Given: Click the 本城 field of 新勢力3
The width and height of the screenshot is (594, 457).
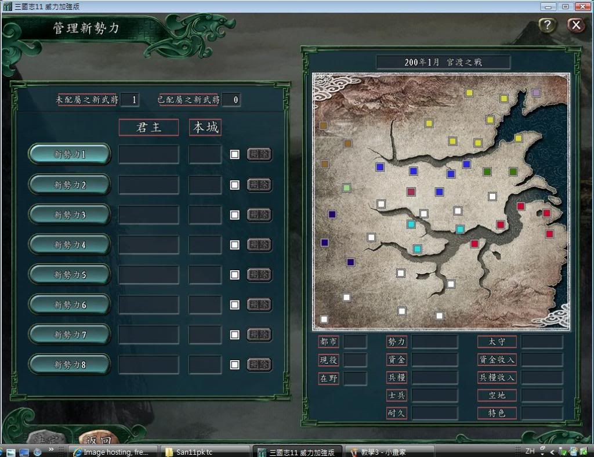Looking at the screenshot, I should (x=205, y=215).
